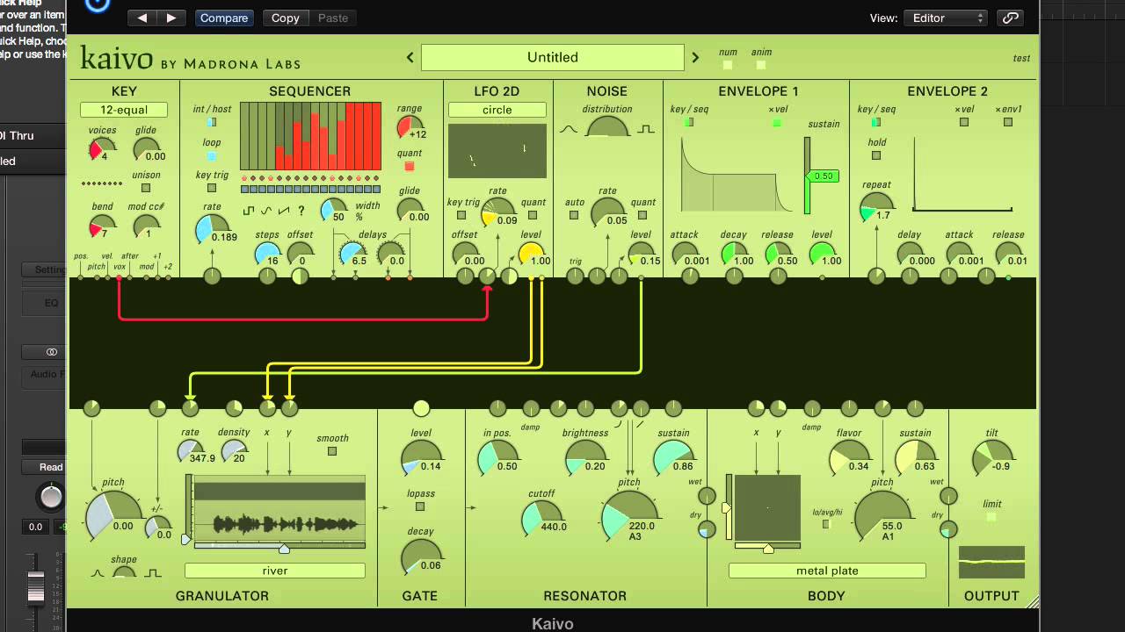Click the Paste button
Viewport: 1125px width, 632px height.
point(333,18)
